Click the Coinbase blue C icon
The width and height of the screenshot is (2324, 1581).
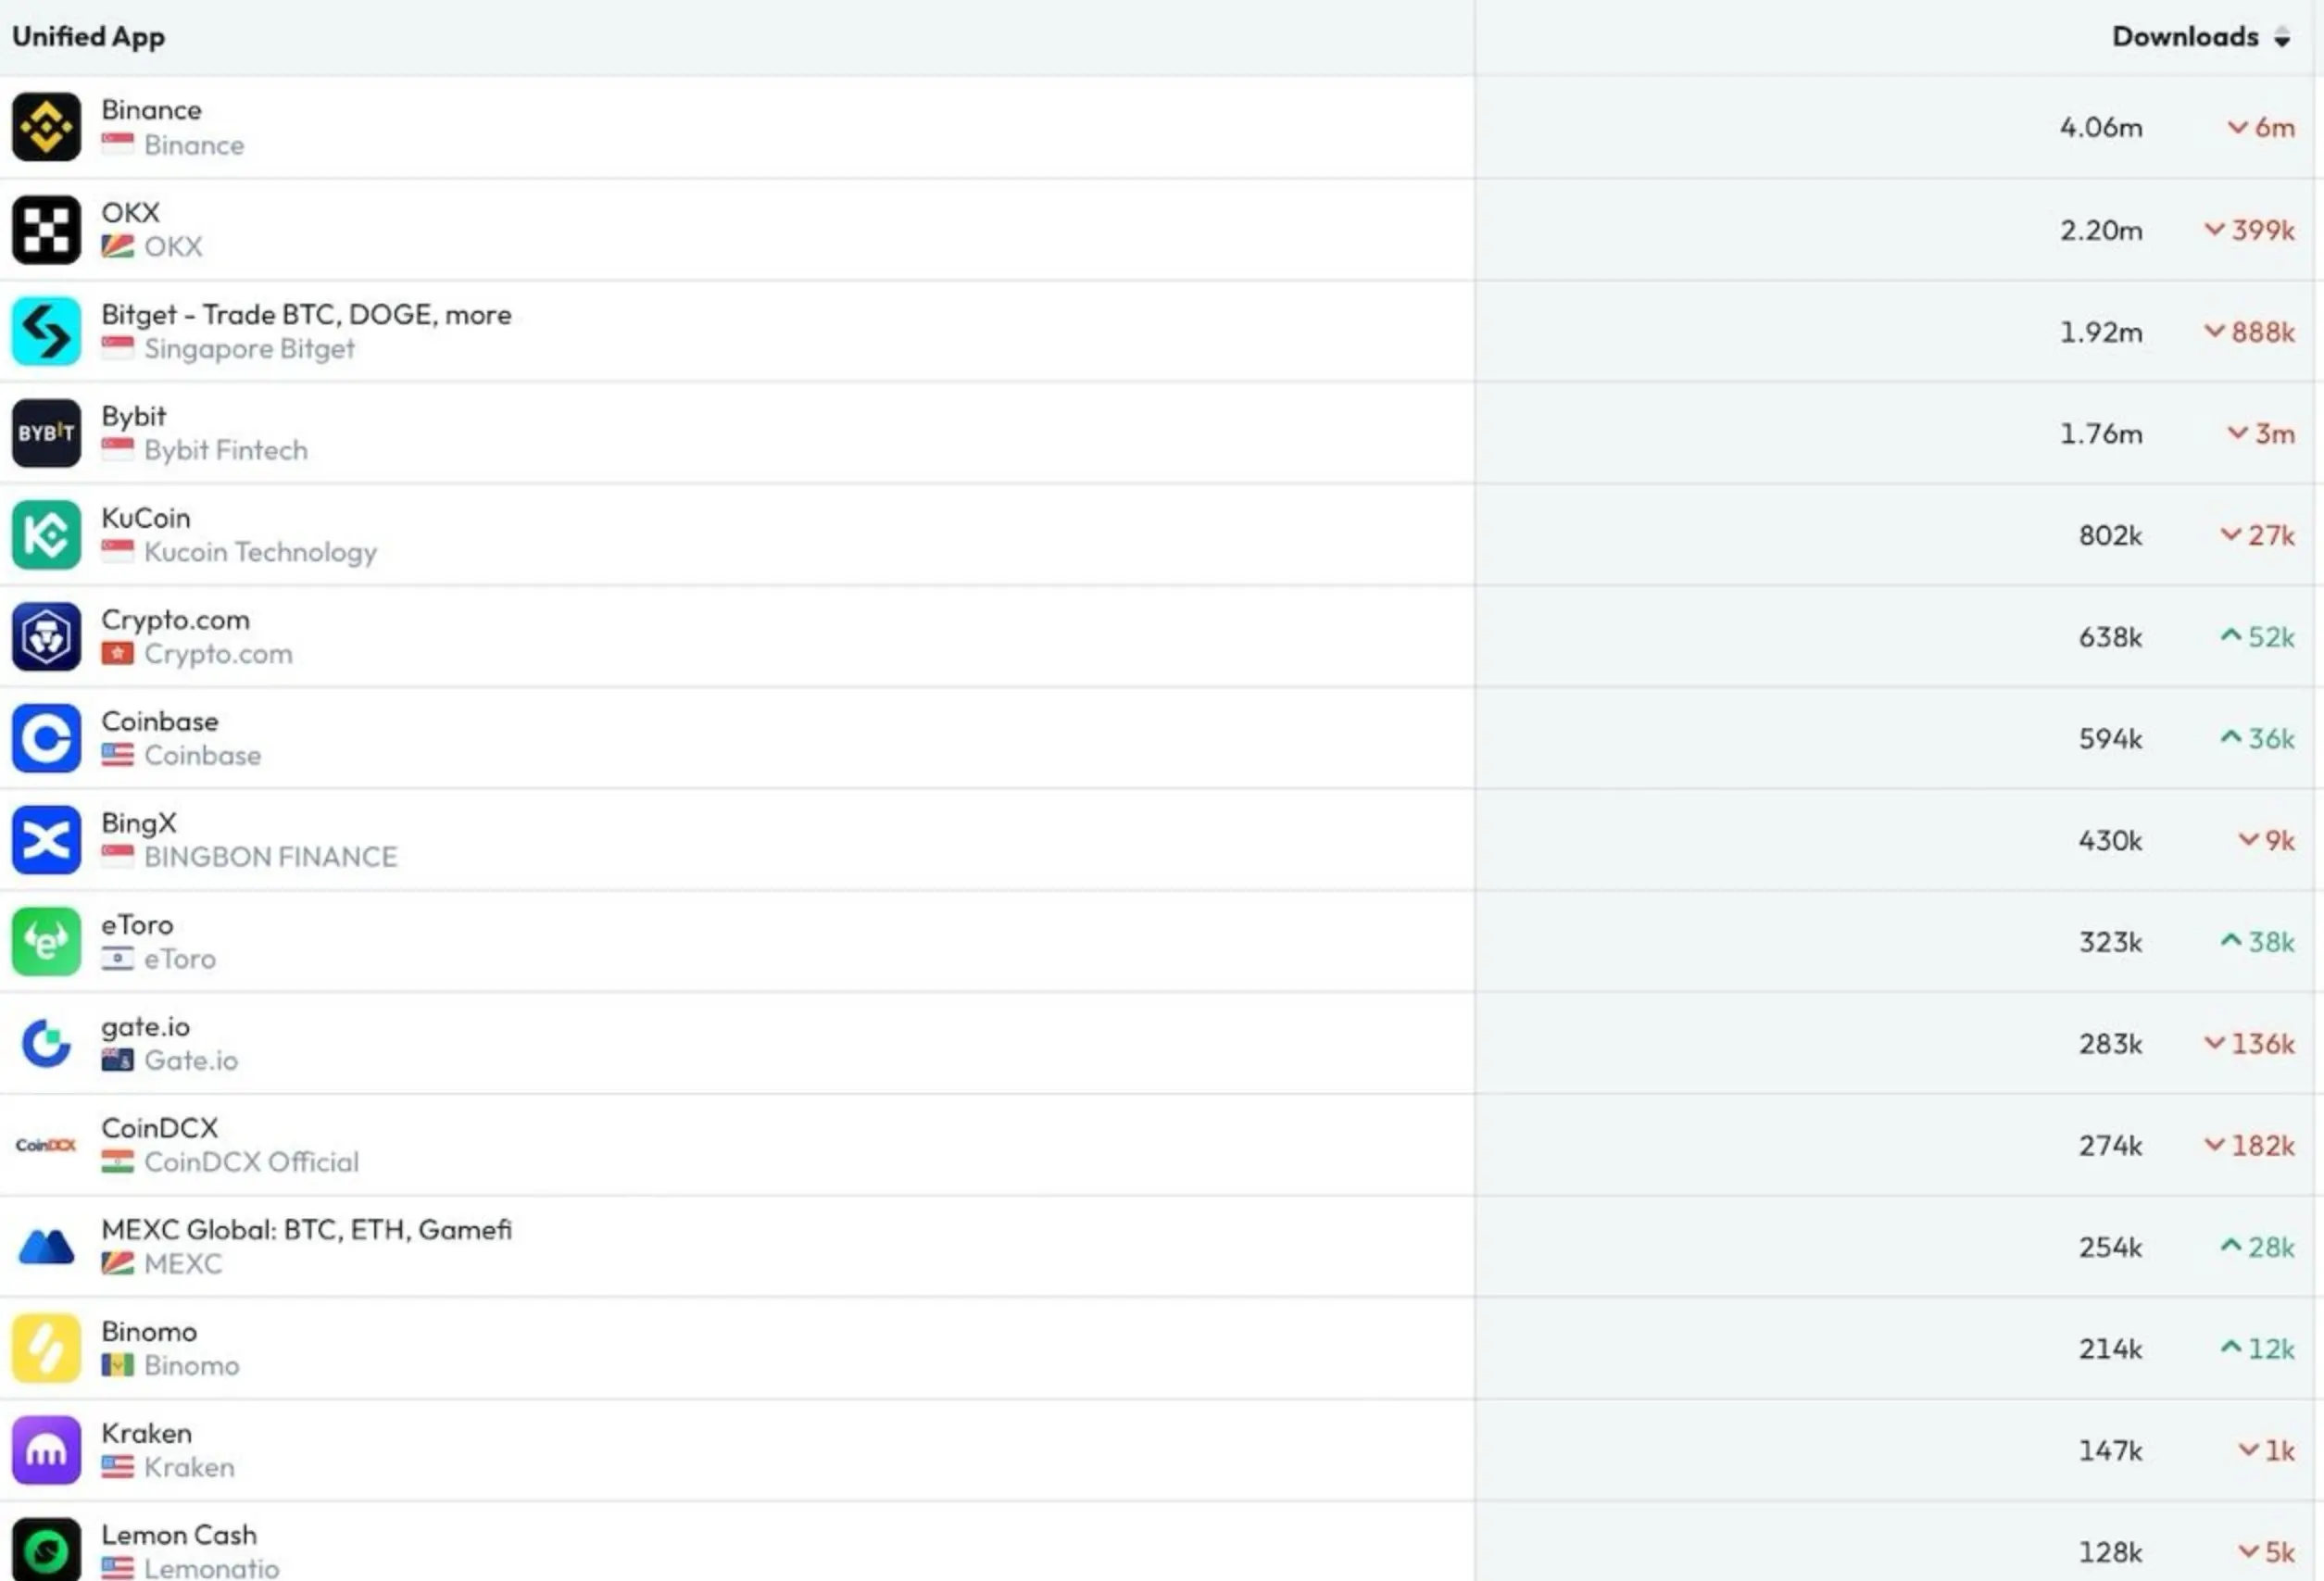coord(46,738)
